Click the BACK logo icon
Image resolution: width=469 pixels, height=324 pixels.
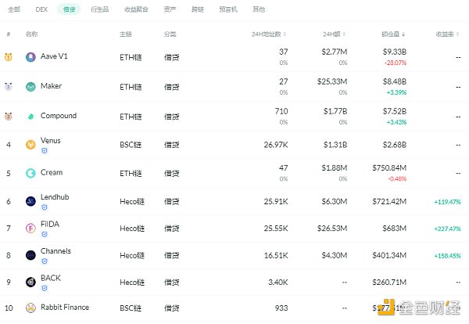pyautogui.click(x=30, y=282)
